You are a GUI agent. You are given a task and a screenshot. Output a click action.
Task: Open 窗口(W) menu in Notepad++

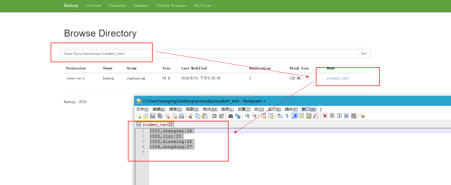(309, 109)
